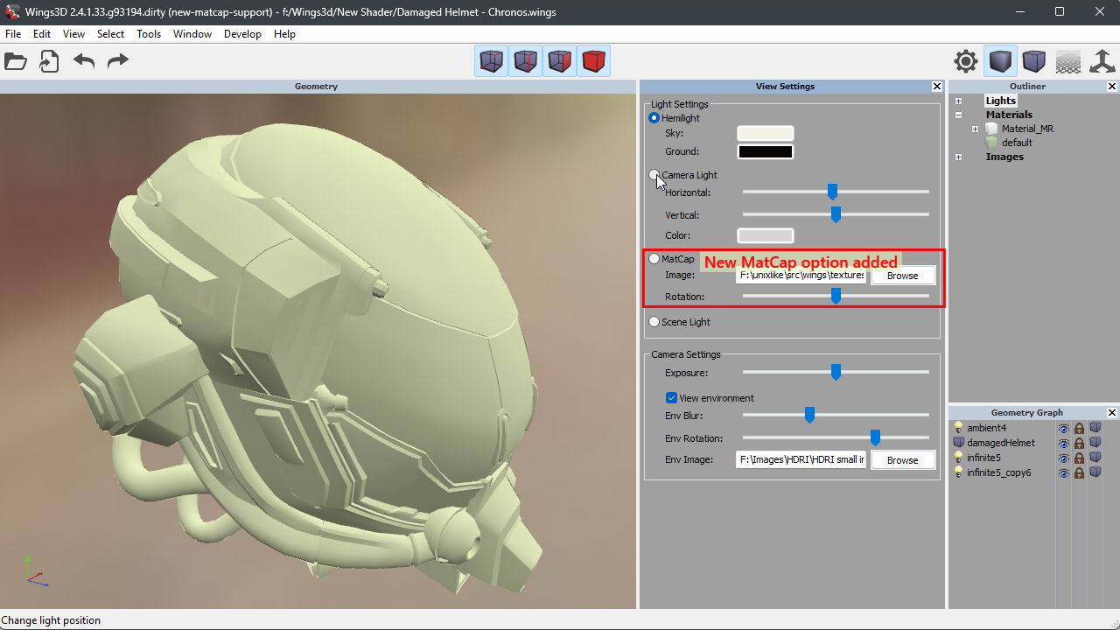
Task: Lock the infinite5 light
Action: point(1080,458)
